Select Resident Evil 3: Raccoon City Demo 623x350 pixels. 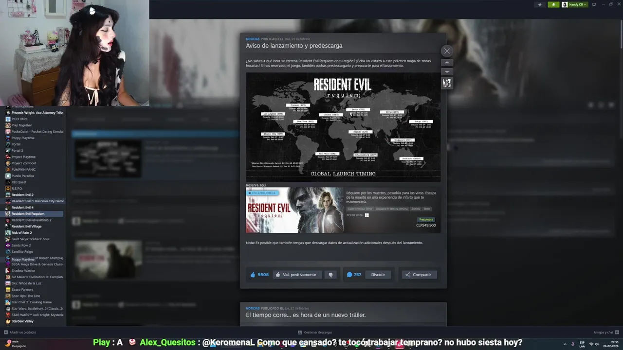click(34, 201)
